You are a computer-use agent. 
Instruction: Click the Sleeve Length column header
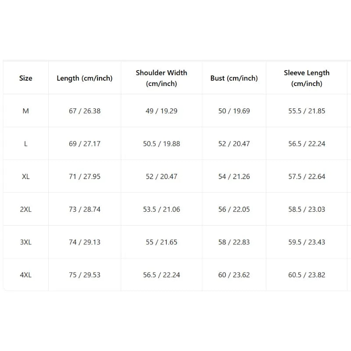307,78
